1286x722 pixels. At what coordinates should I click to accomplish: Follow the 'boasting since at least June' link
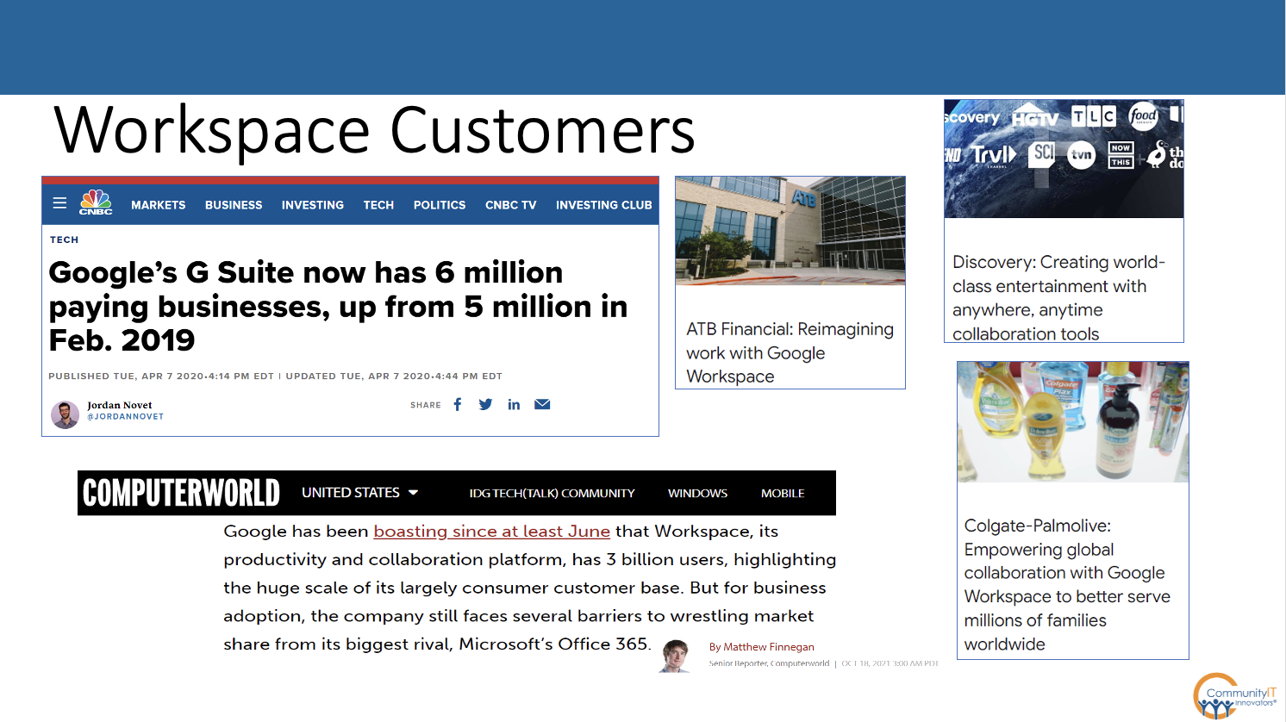[x=490, y=531]
